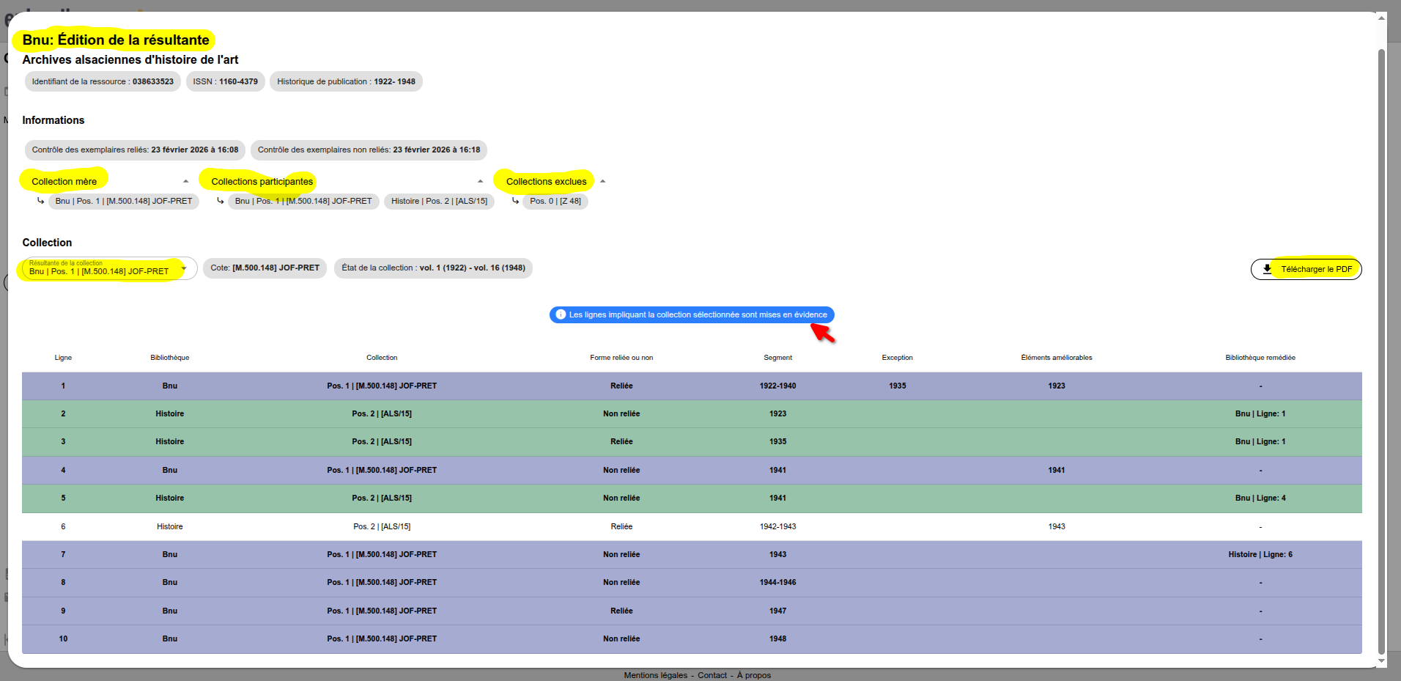Viewport: 1401px width, 681px height.
Task: Select the Histoire Pos. 2 ALS/15 participant chip
Action: click(x=439, y=201)
